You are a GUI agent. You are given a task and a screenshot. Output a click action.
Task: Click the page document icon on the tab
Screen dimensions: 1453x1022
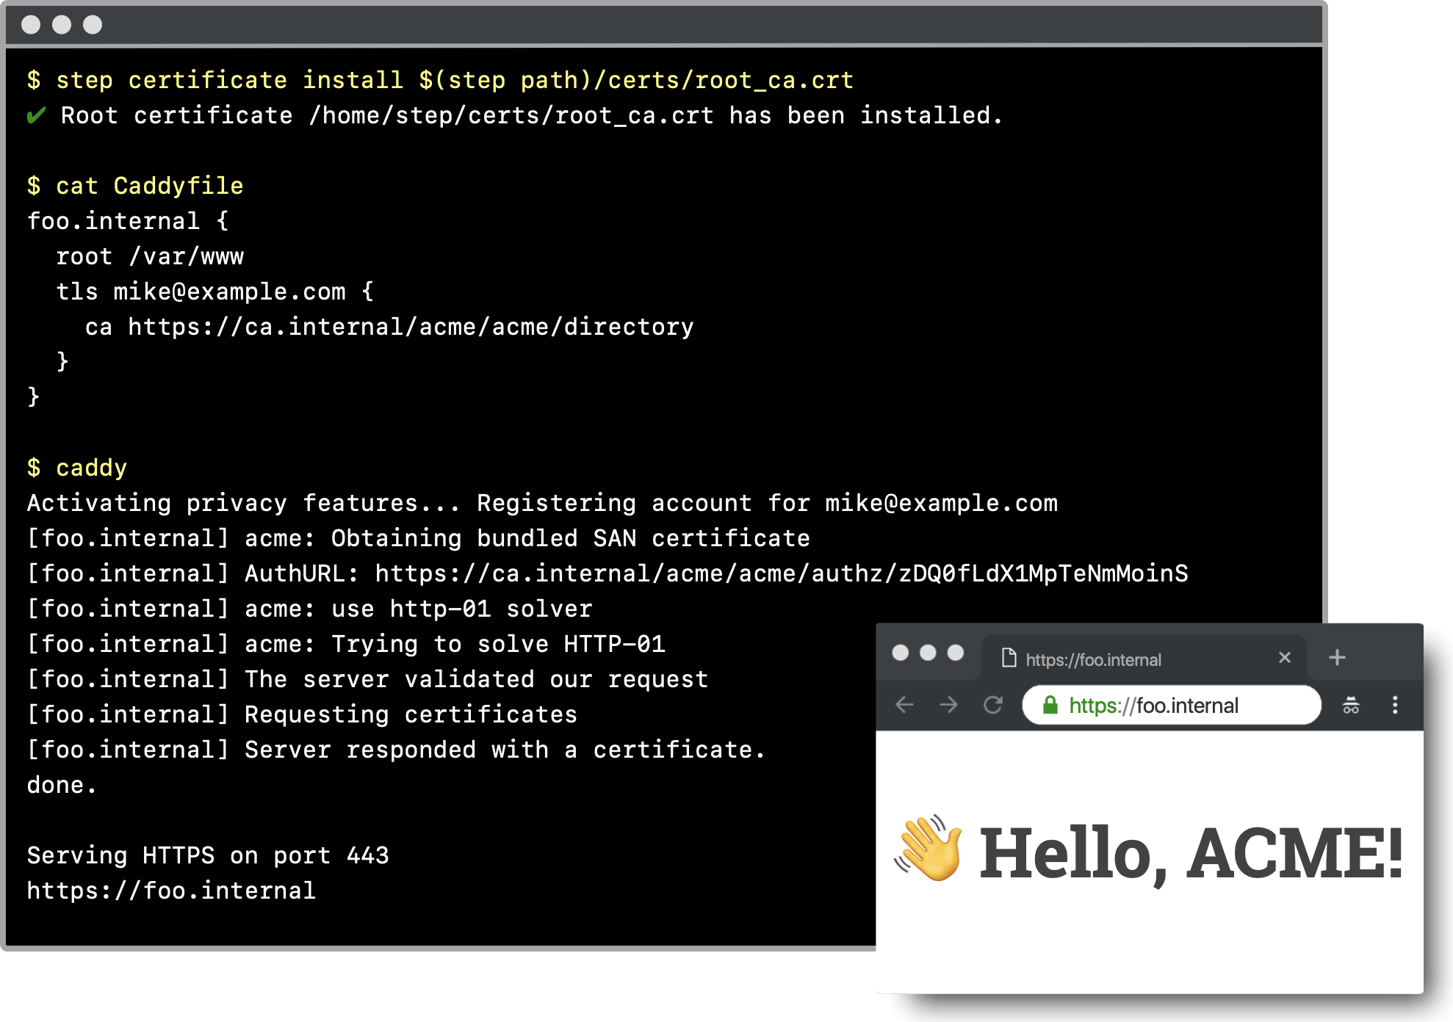pos(1008,658)
